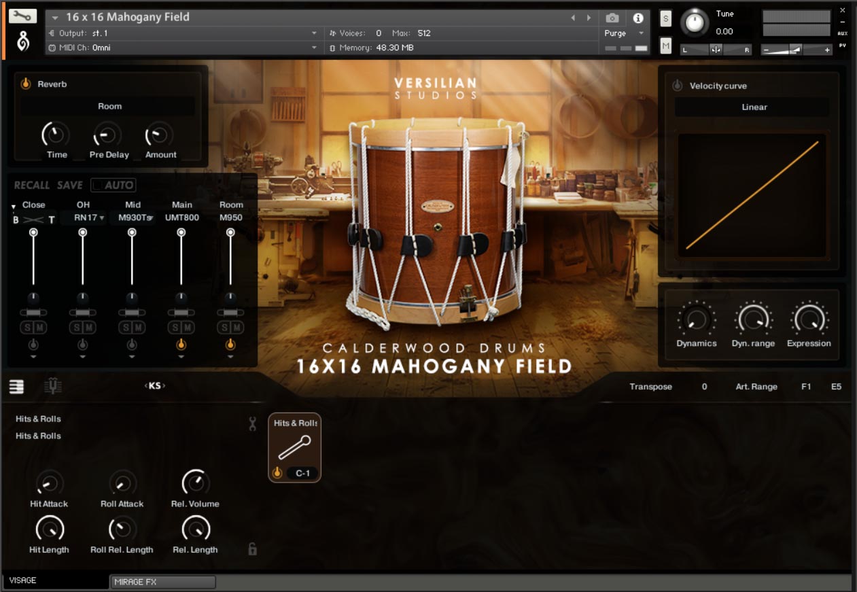Click the KS keyswitch selector
The image size is (857, 592).
click(155, 386)
